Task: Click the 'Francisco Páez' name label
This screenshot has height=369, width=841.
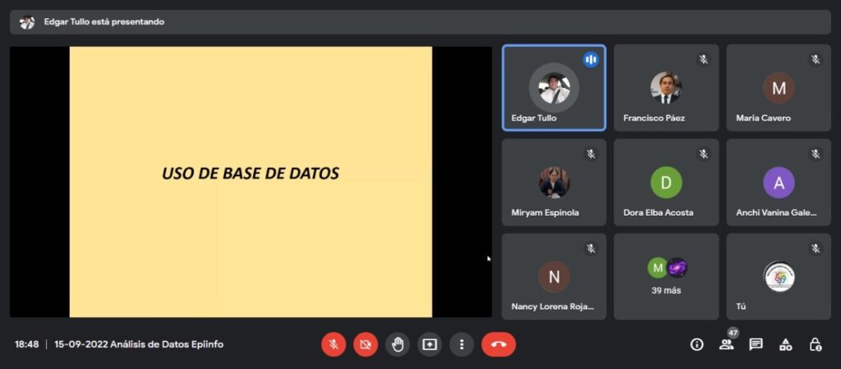Action: pyautogui.click(x=654, y=118)
